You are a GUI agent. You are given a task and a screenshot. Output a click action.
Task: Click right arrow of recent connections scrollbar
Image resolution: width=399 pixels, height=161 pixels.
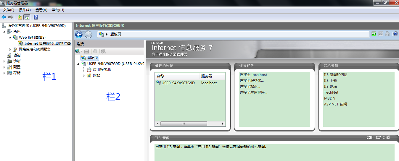click(223, 123)
